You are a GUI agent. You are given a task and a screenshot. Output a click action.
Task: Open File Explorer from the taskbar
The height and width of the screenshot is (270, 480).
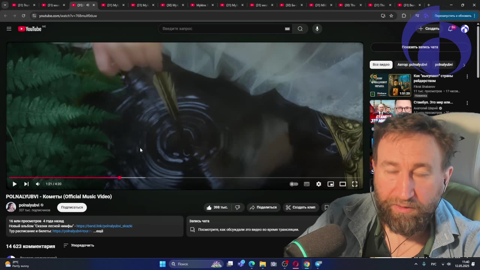(x=262, y=264)
